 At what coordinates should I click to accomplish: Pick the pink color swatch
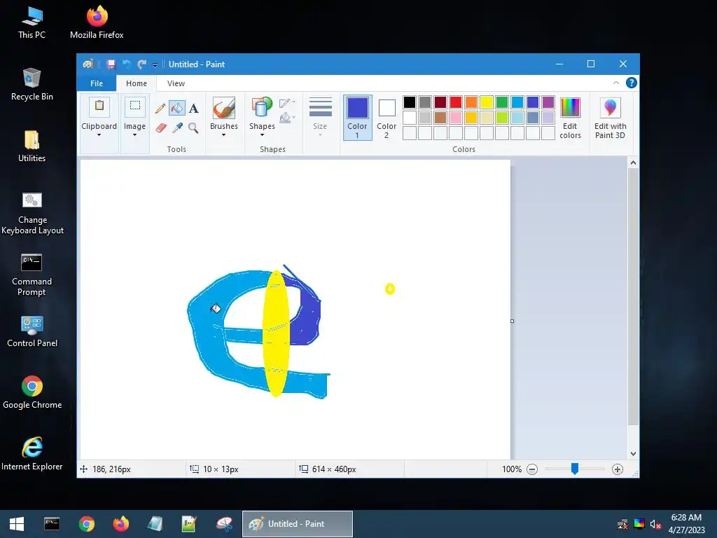pyautogui.click(x=456, y=118)
